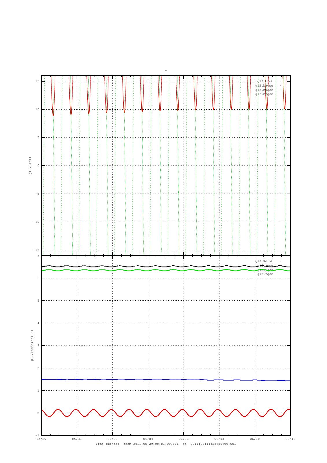Click the 2 tick on the location axis
This screenshot has width=327, height=463.
click(38, 368)
